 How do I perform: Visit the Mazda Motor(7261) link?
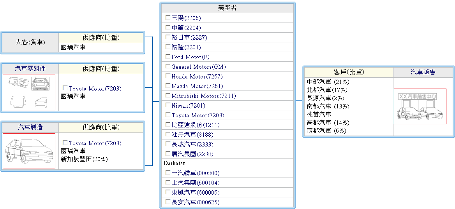198,86
